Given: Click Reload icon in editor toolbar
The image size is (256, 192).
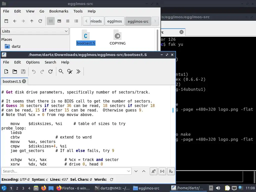Looking at the screenshot, I should (50, 71).
